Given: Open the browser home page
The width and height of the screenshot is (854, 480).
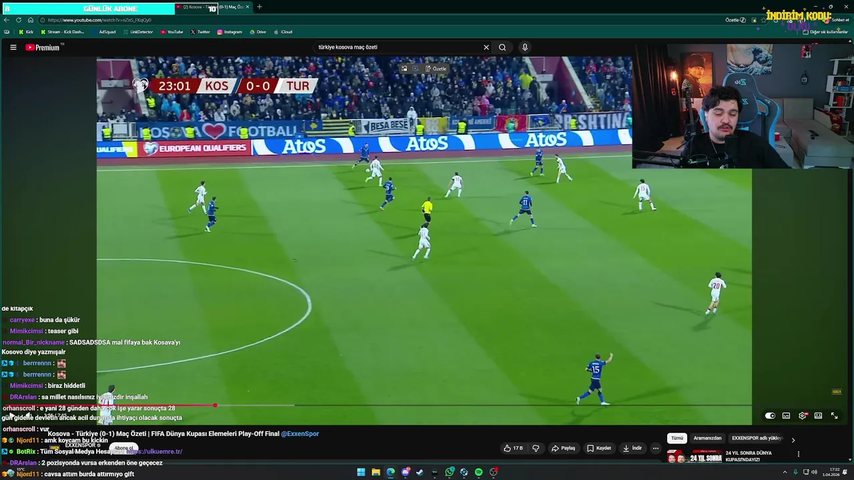Looking at the screenshot, I should 31,20.
